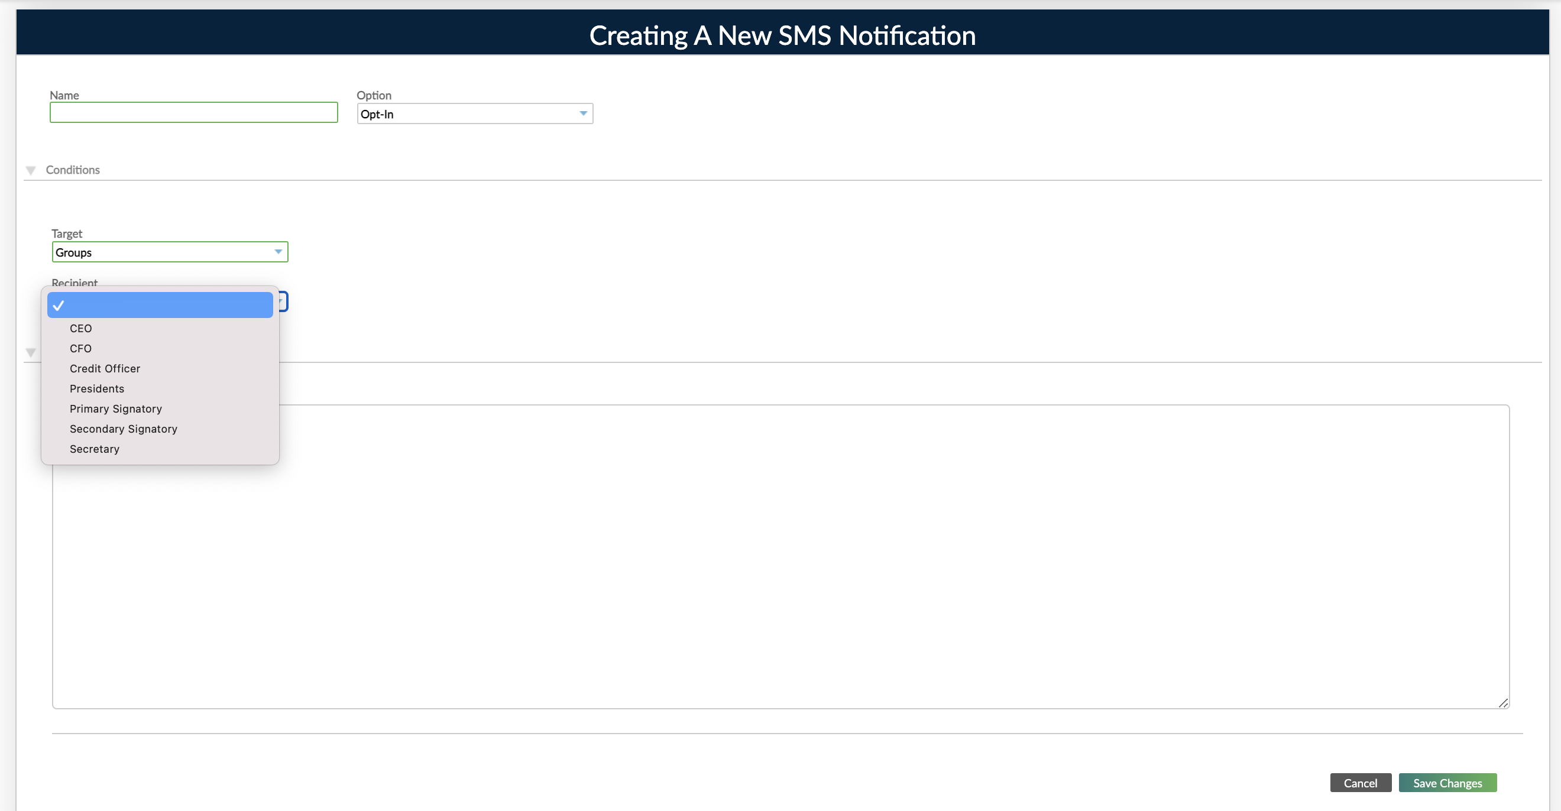
Task: Click the Opt-In dropdown arrow
Action: [x=583, y=113]
